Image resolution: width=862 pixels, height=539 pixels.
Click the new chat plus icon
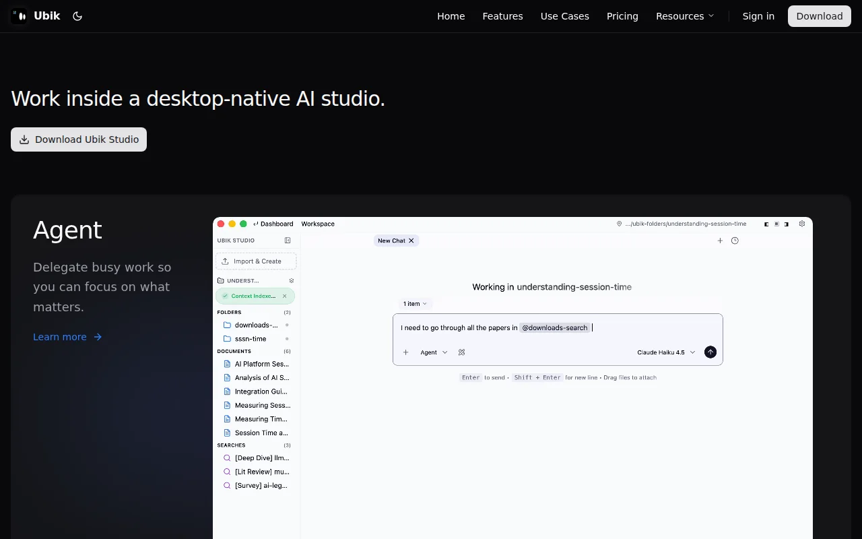point(720,241)
